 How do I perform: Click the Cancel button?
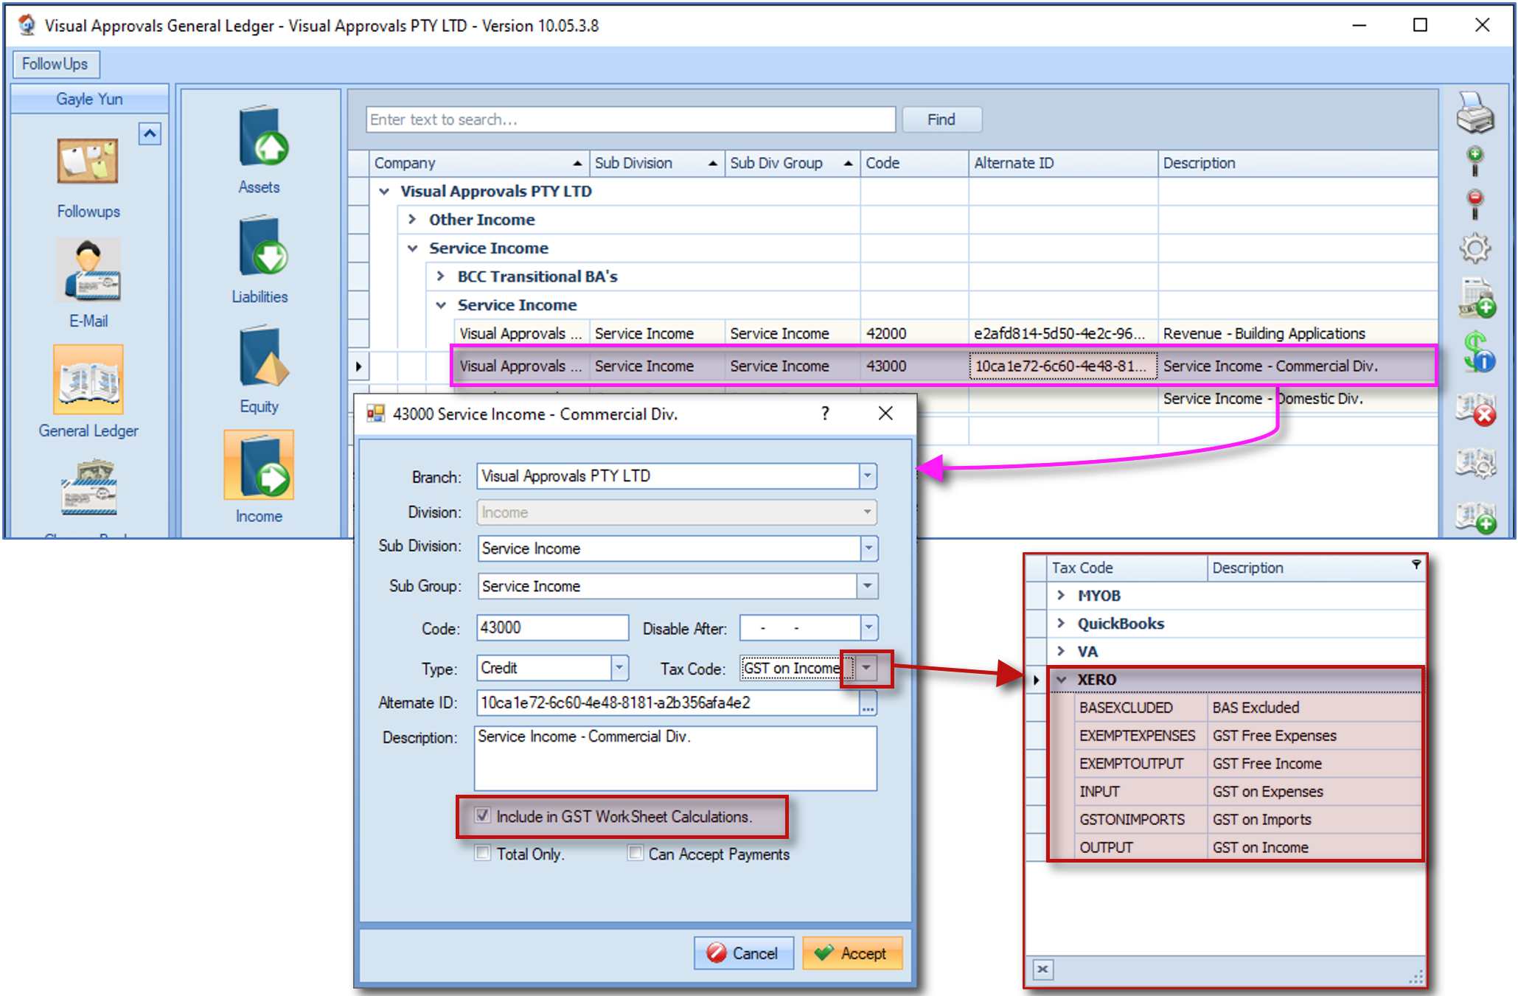(x=743, y=953)
